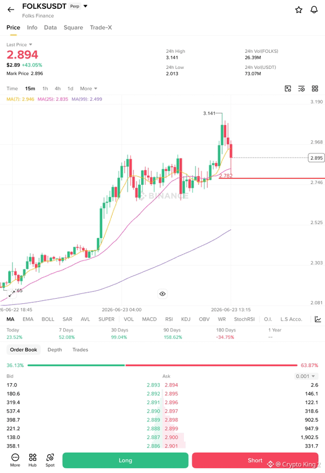The image size is (325, 473).
Task: Open the four-square layout grid icon
Action: pos(315,88)
